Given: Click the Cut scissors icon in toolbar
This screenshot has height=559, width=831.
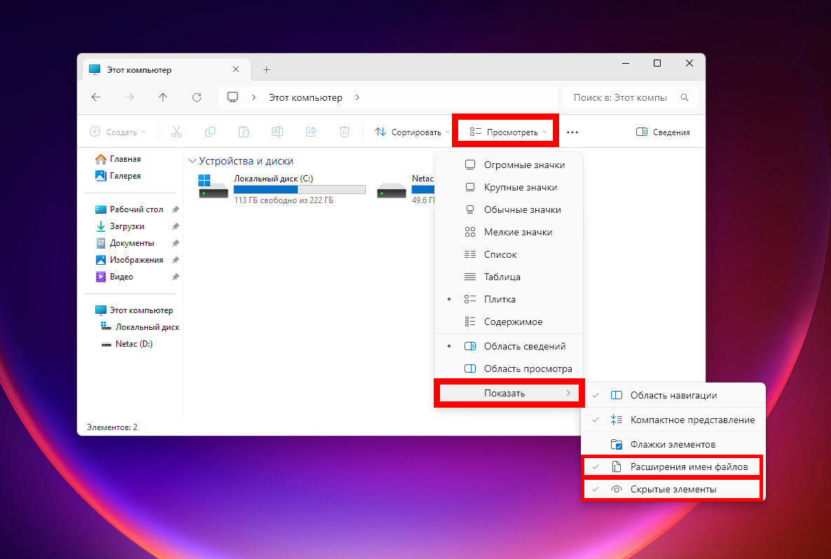Looking at the screenshot, I should [176, 132].
